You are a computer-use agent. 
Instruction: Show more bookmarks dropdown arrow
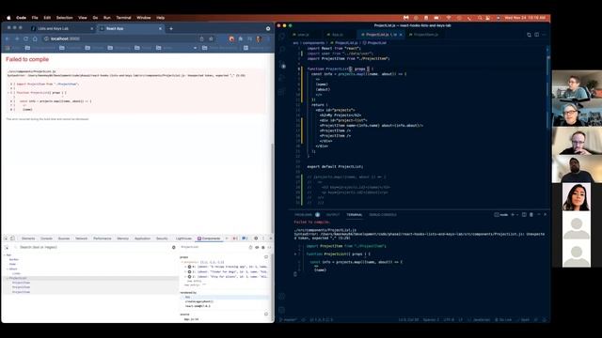click(195, 48)
